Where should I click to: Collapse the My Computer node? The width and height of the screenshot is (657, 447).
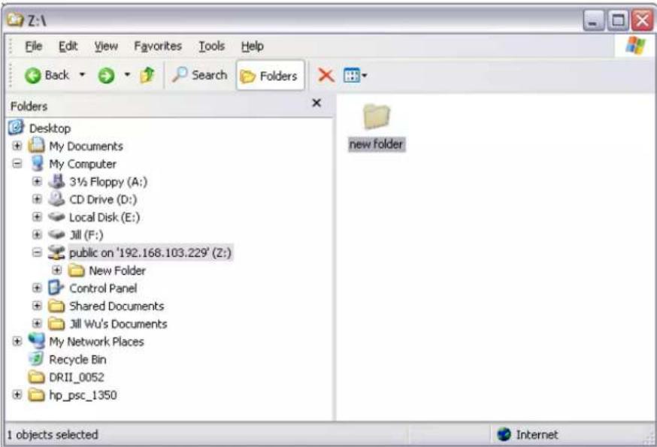(17, 164)
